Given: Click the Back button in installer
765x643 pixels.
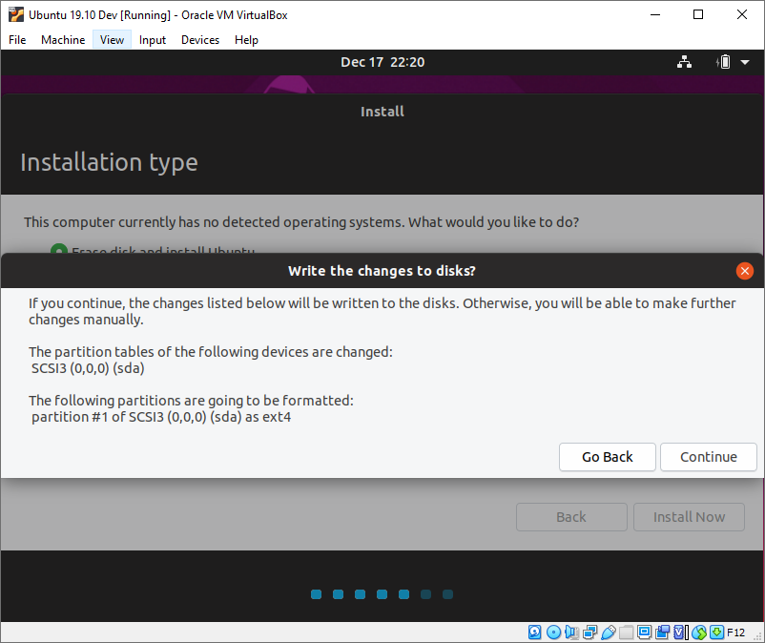Looking at the screenshot, I should pos(571,517).
